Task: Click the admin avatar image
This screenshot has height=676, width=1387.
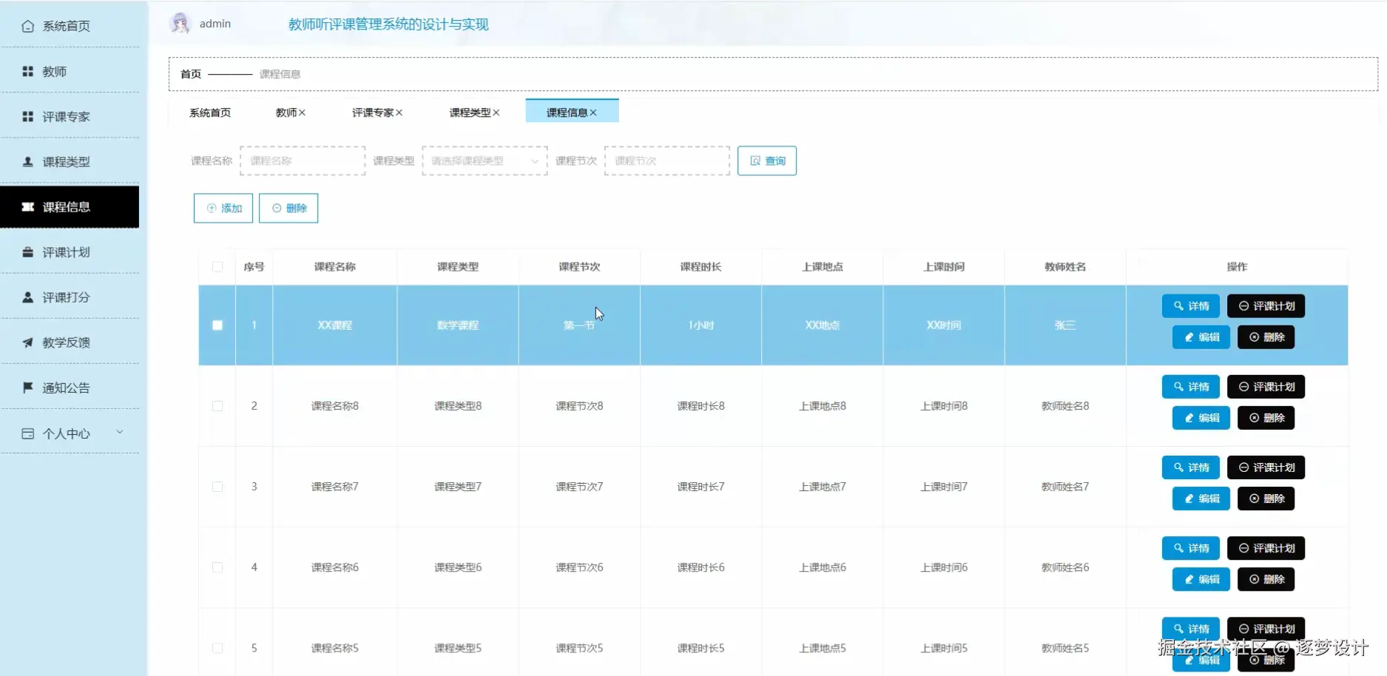Action: 180,24
